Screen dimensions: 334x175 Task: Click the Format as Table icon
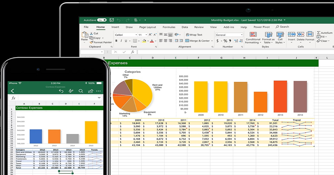pos(268,35)
